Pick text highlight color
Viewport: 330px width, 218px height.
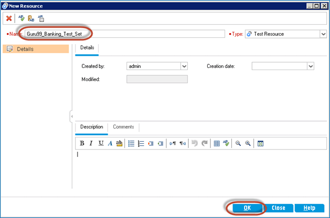point(119,143)
